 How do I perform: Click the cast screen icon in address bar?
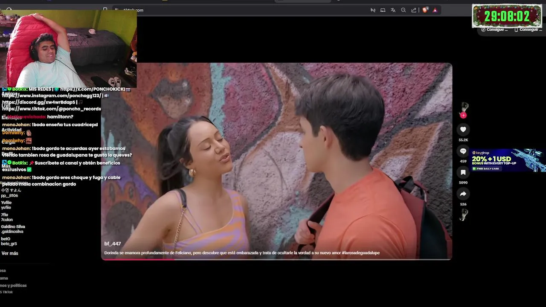(x=383, y=10)
